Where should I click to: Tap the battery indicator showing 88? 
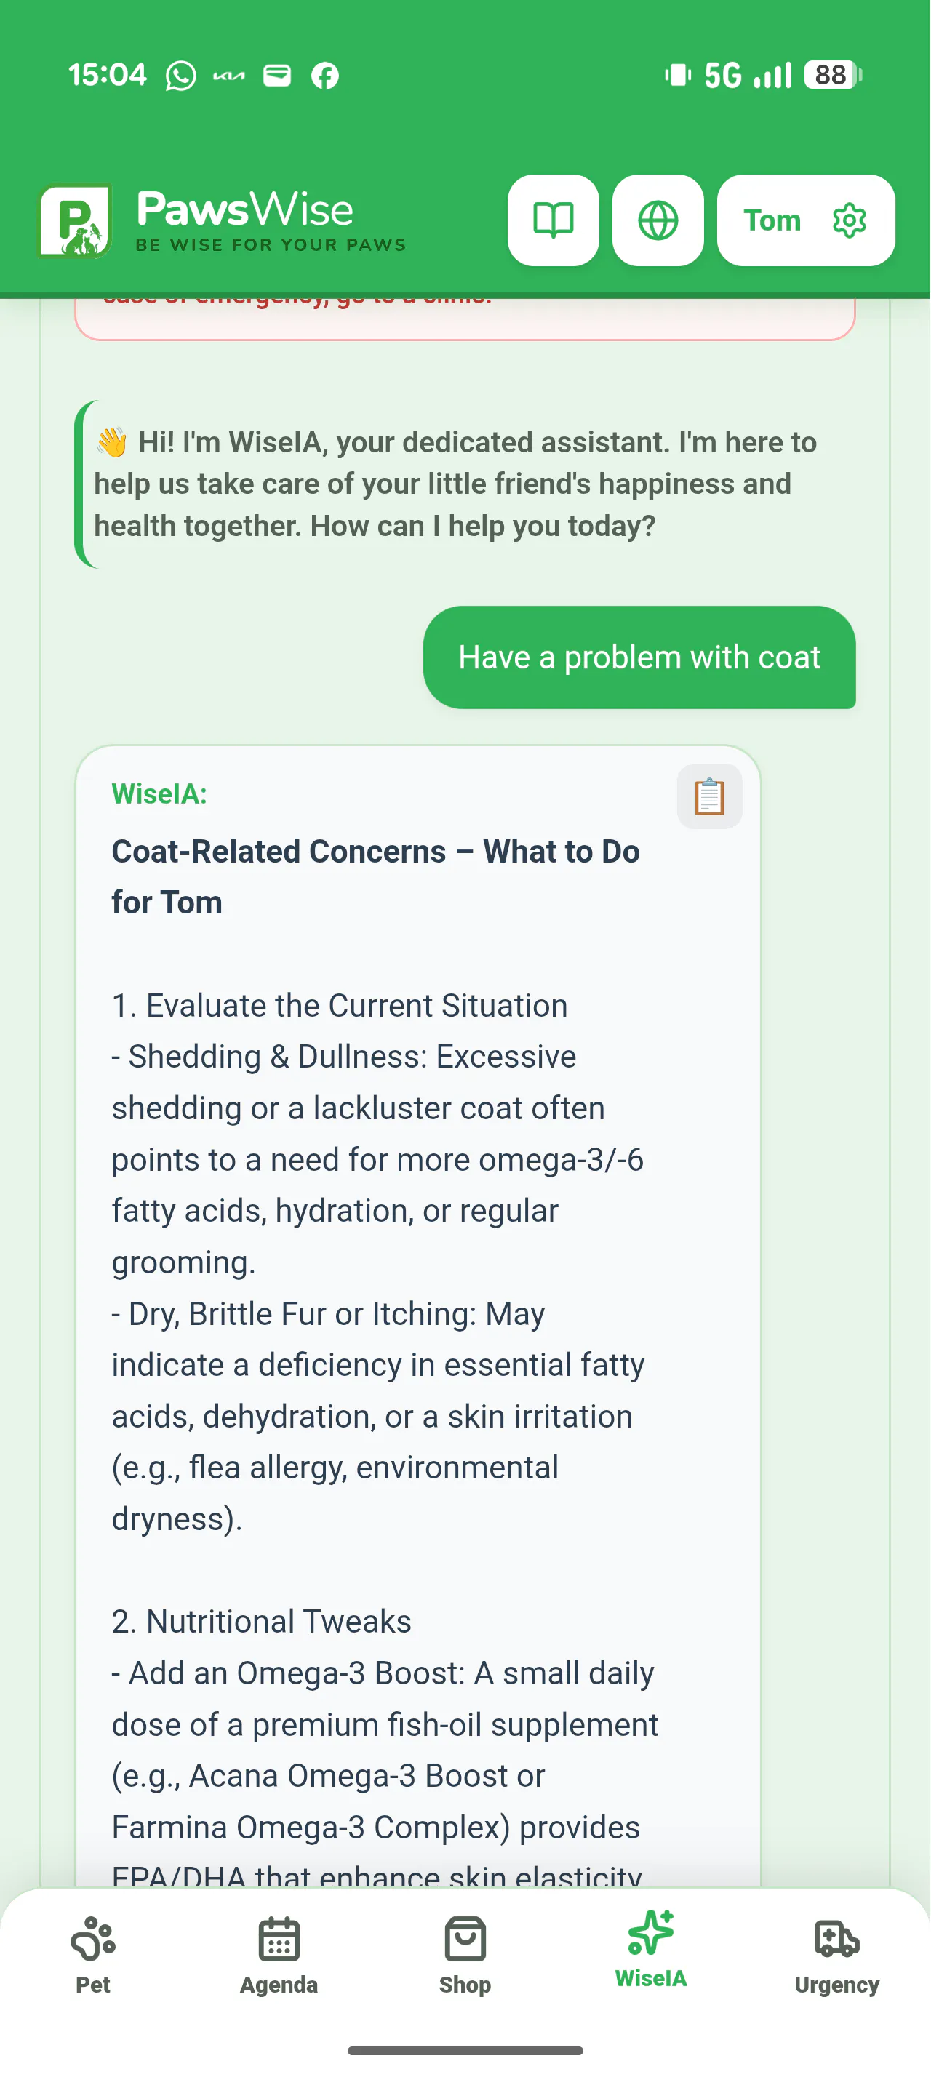[834, 75]
